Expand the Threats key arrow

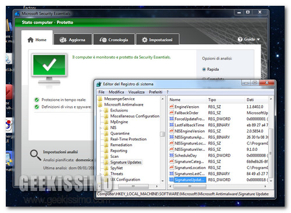pyautogui.click(x=101, y=174)
